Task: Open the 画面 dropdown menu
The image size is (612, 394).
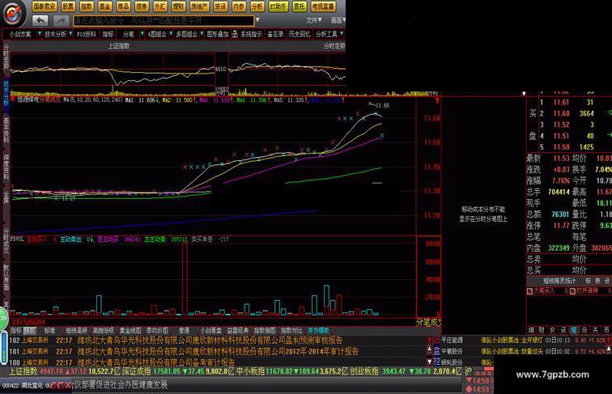Action: tap(338, 20)
